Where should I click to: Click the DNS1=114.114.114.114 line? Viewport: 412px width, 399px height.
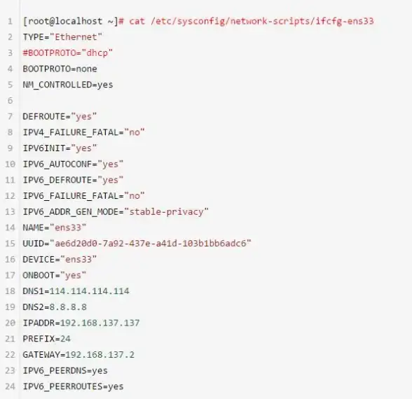[76, 291]
